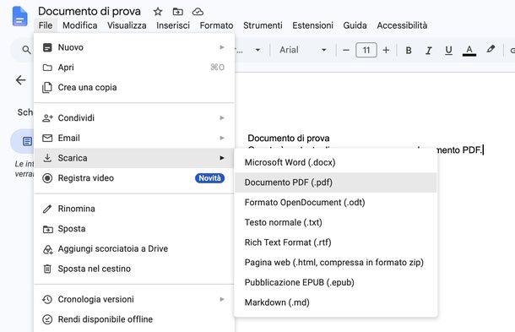Choose Sposta from the menu

(x=134, y=229)
